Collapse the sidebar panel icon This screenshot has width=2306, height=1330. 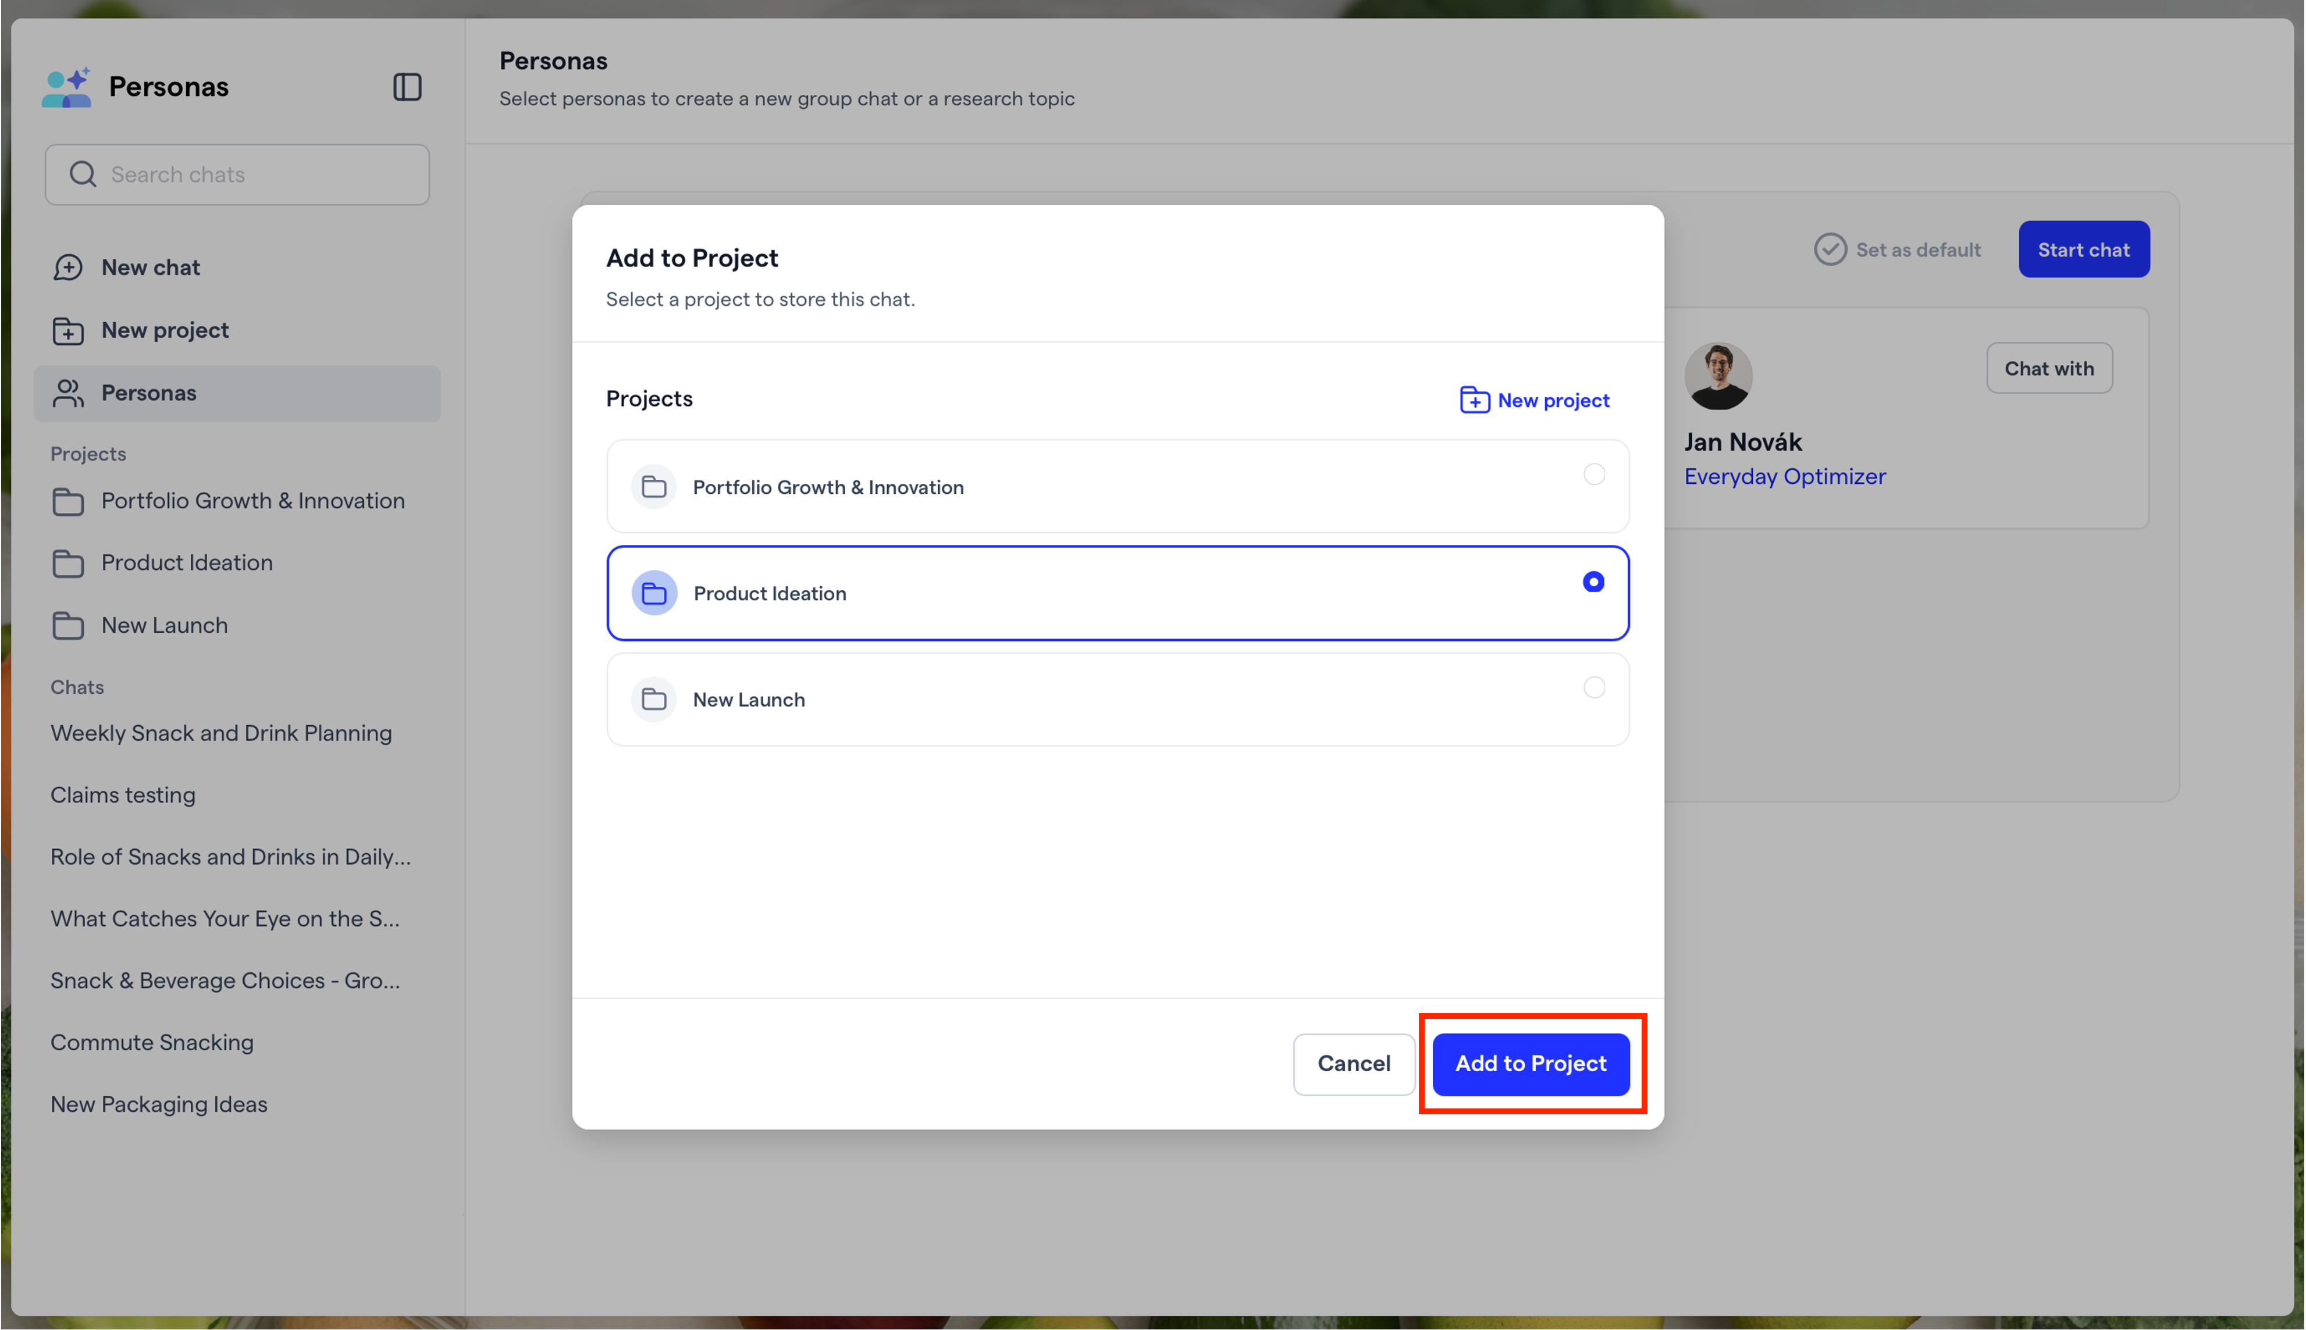407,87
